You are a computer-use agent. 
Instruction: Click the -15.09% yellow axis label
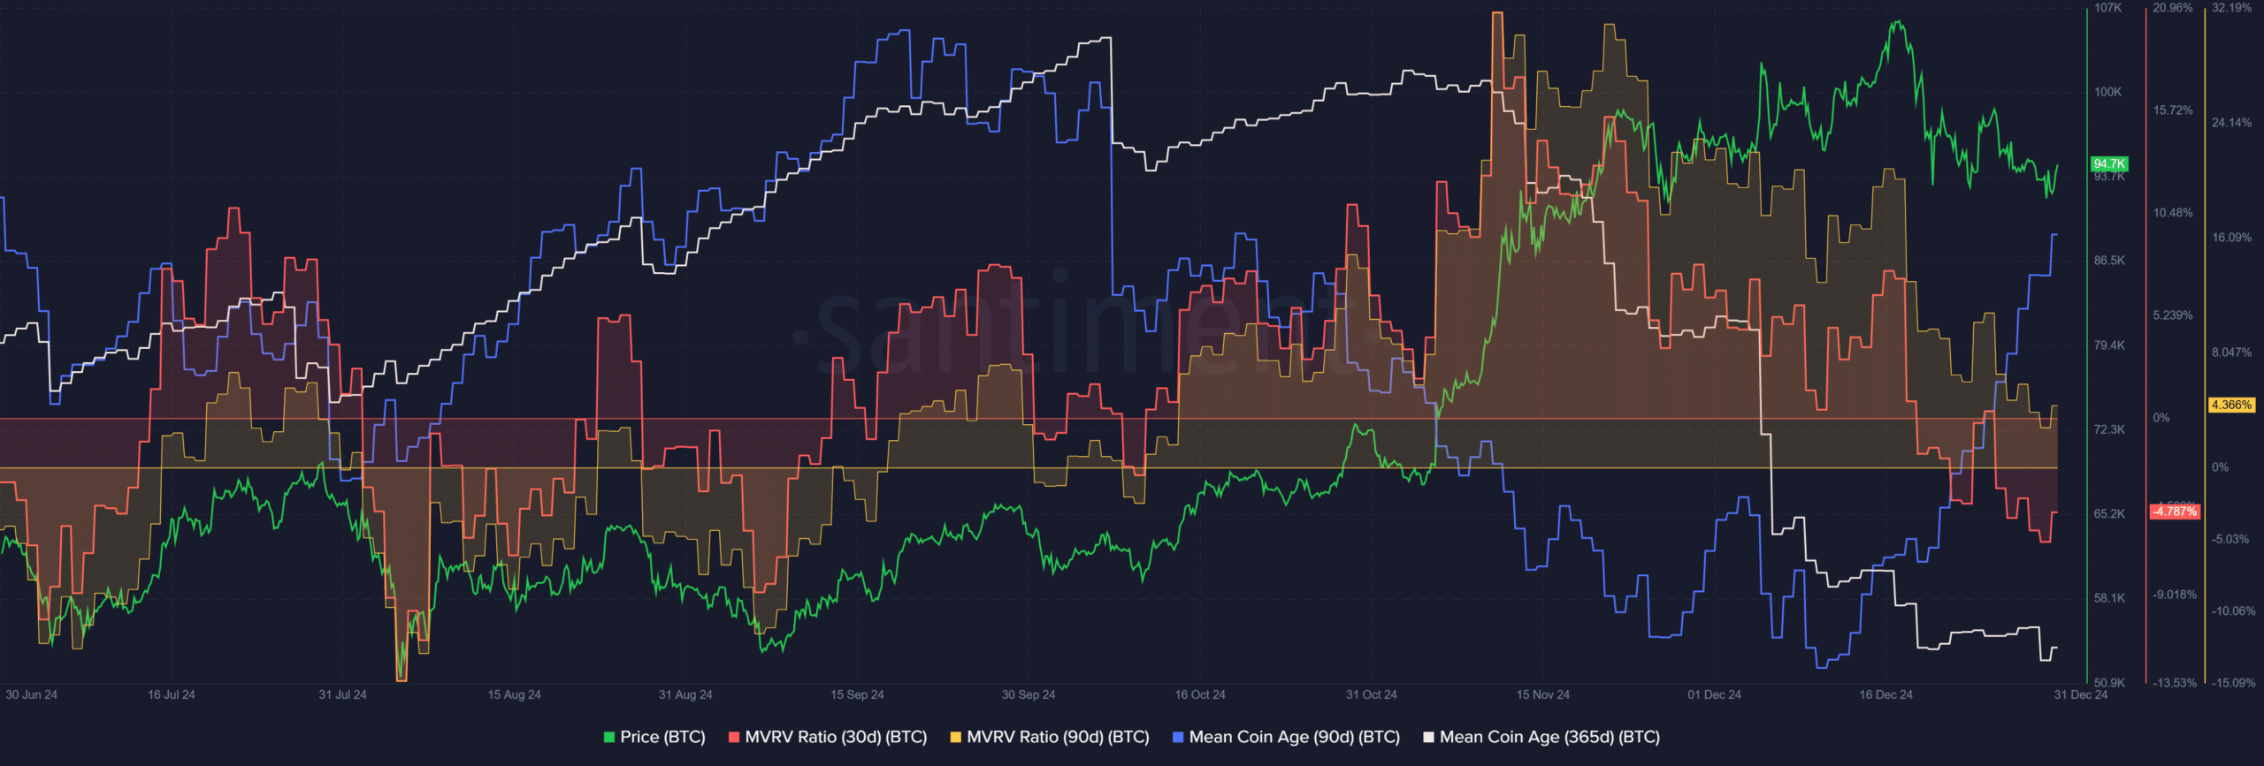point(2233,683)
